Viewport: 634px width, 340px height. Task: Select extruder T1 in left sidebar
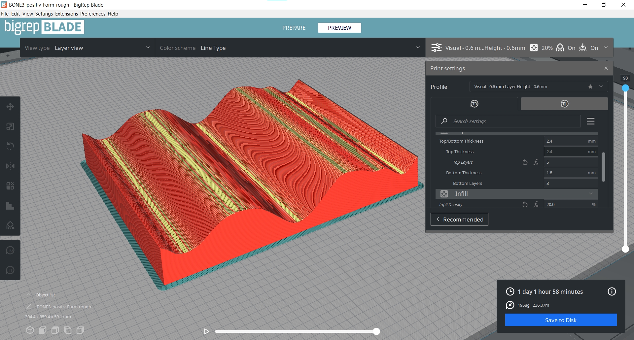point(10,270)
